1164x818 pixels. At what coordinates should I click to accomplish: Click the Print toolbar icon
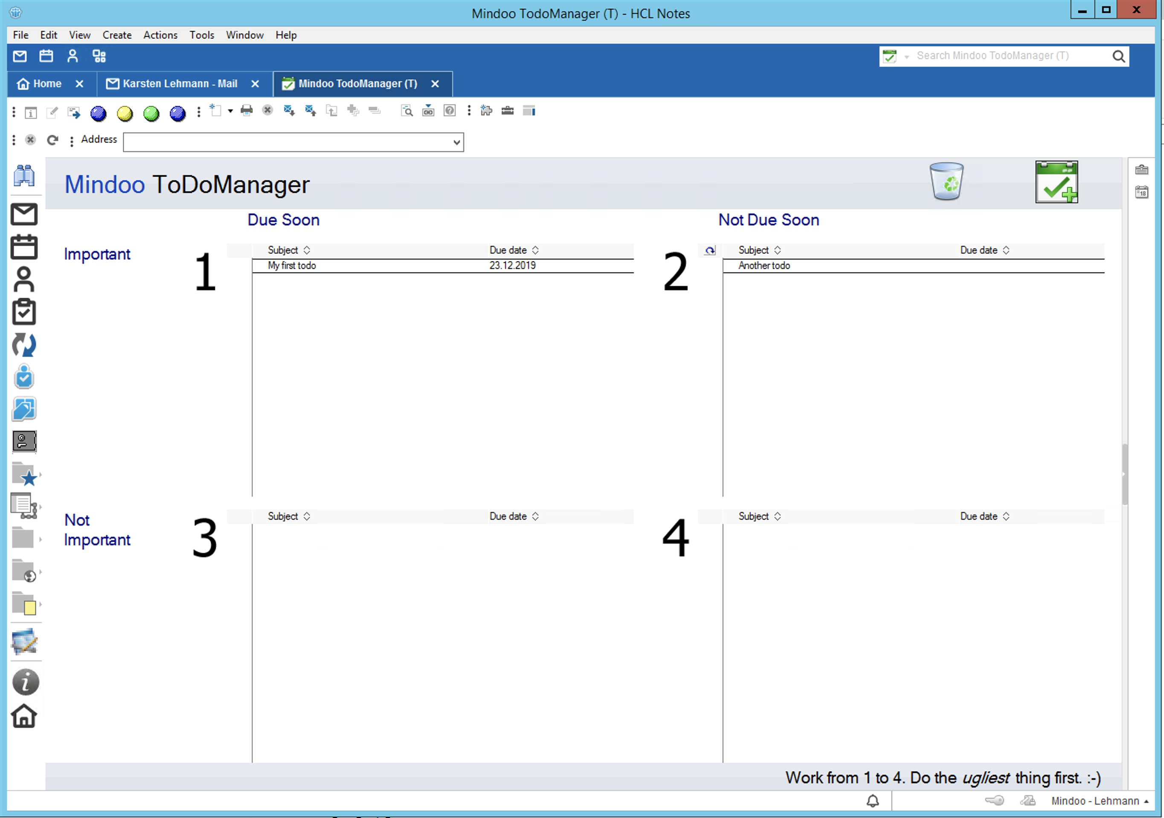[247, 111]
